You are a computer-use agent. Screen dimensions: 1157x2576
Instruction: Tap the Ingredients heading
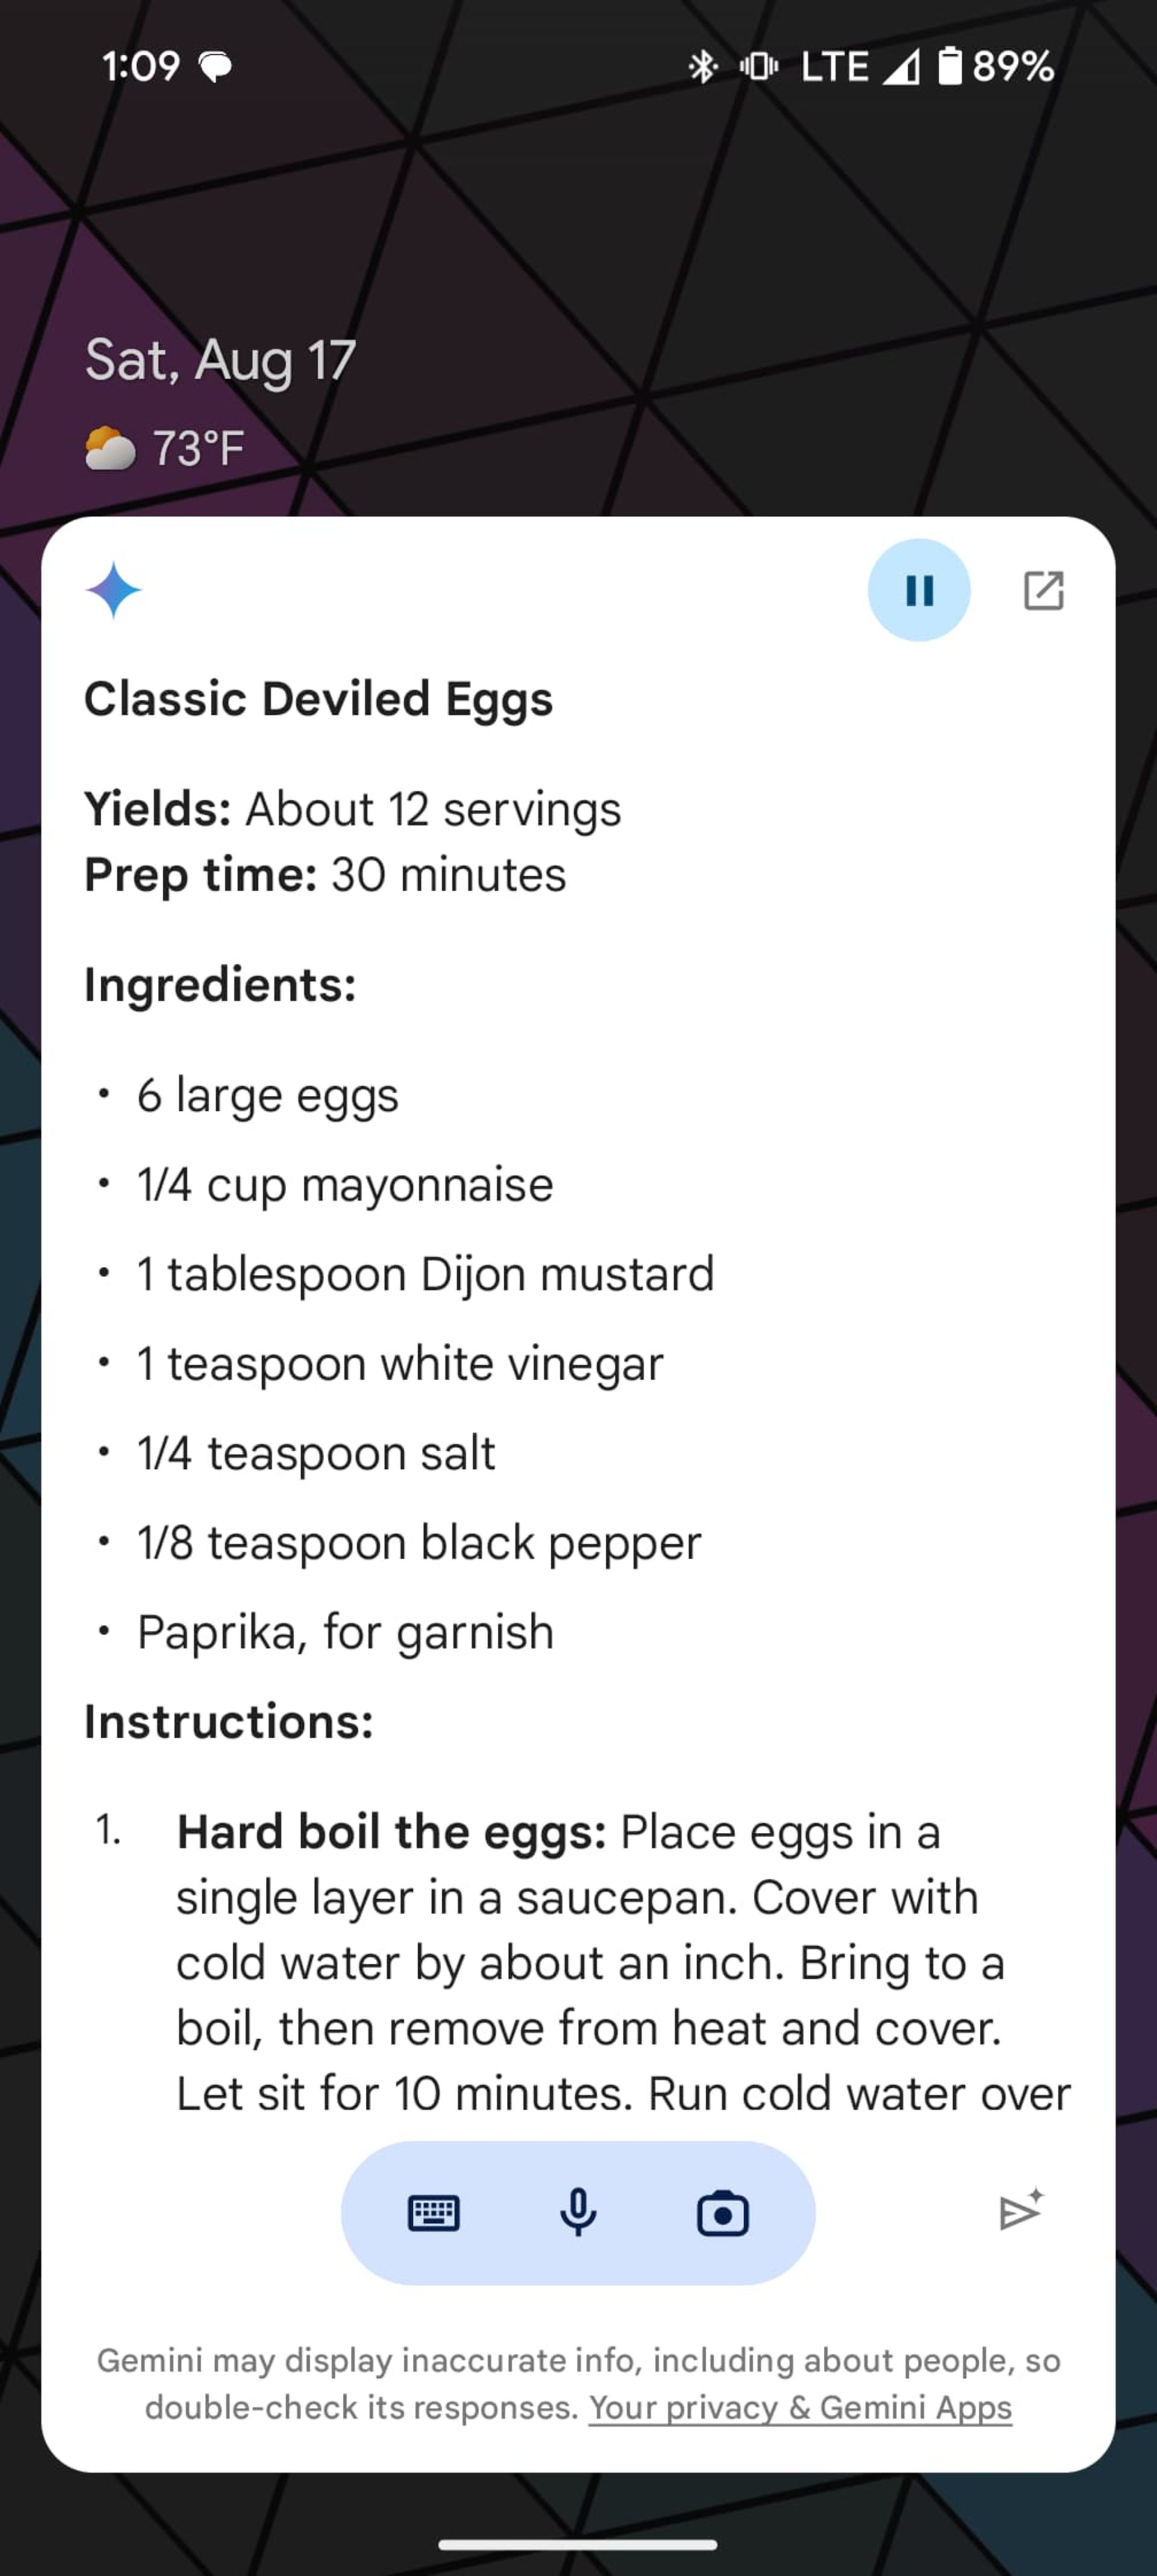220,985
